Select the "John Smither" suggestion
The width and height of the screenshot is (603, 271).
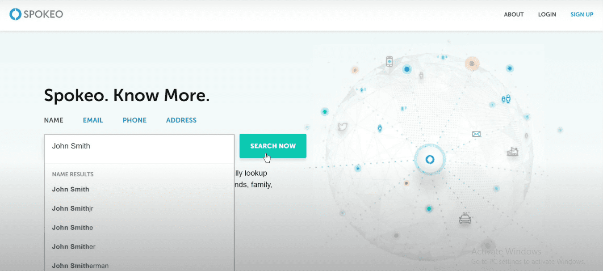74,247
